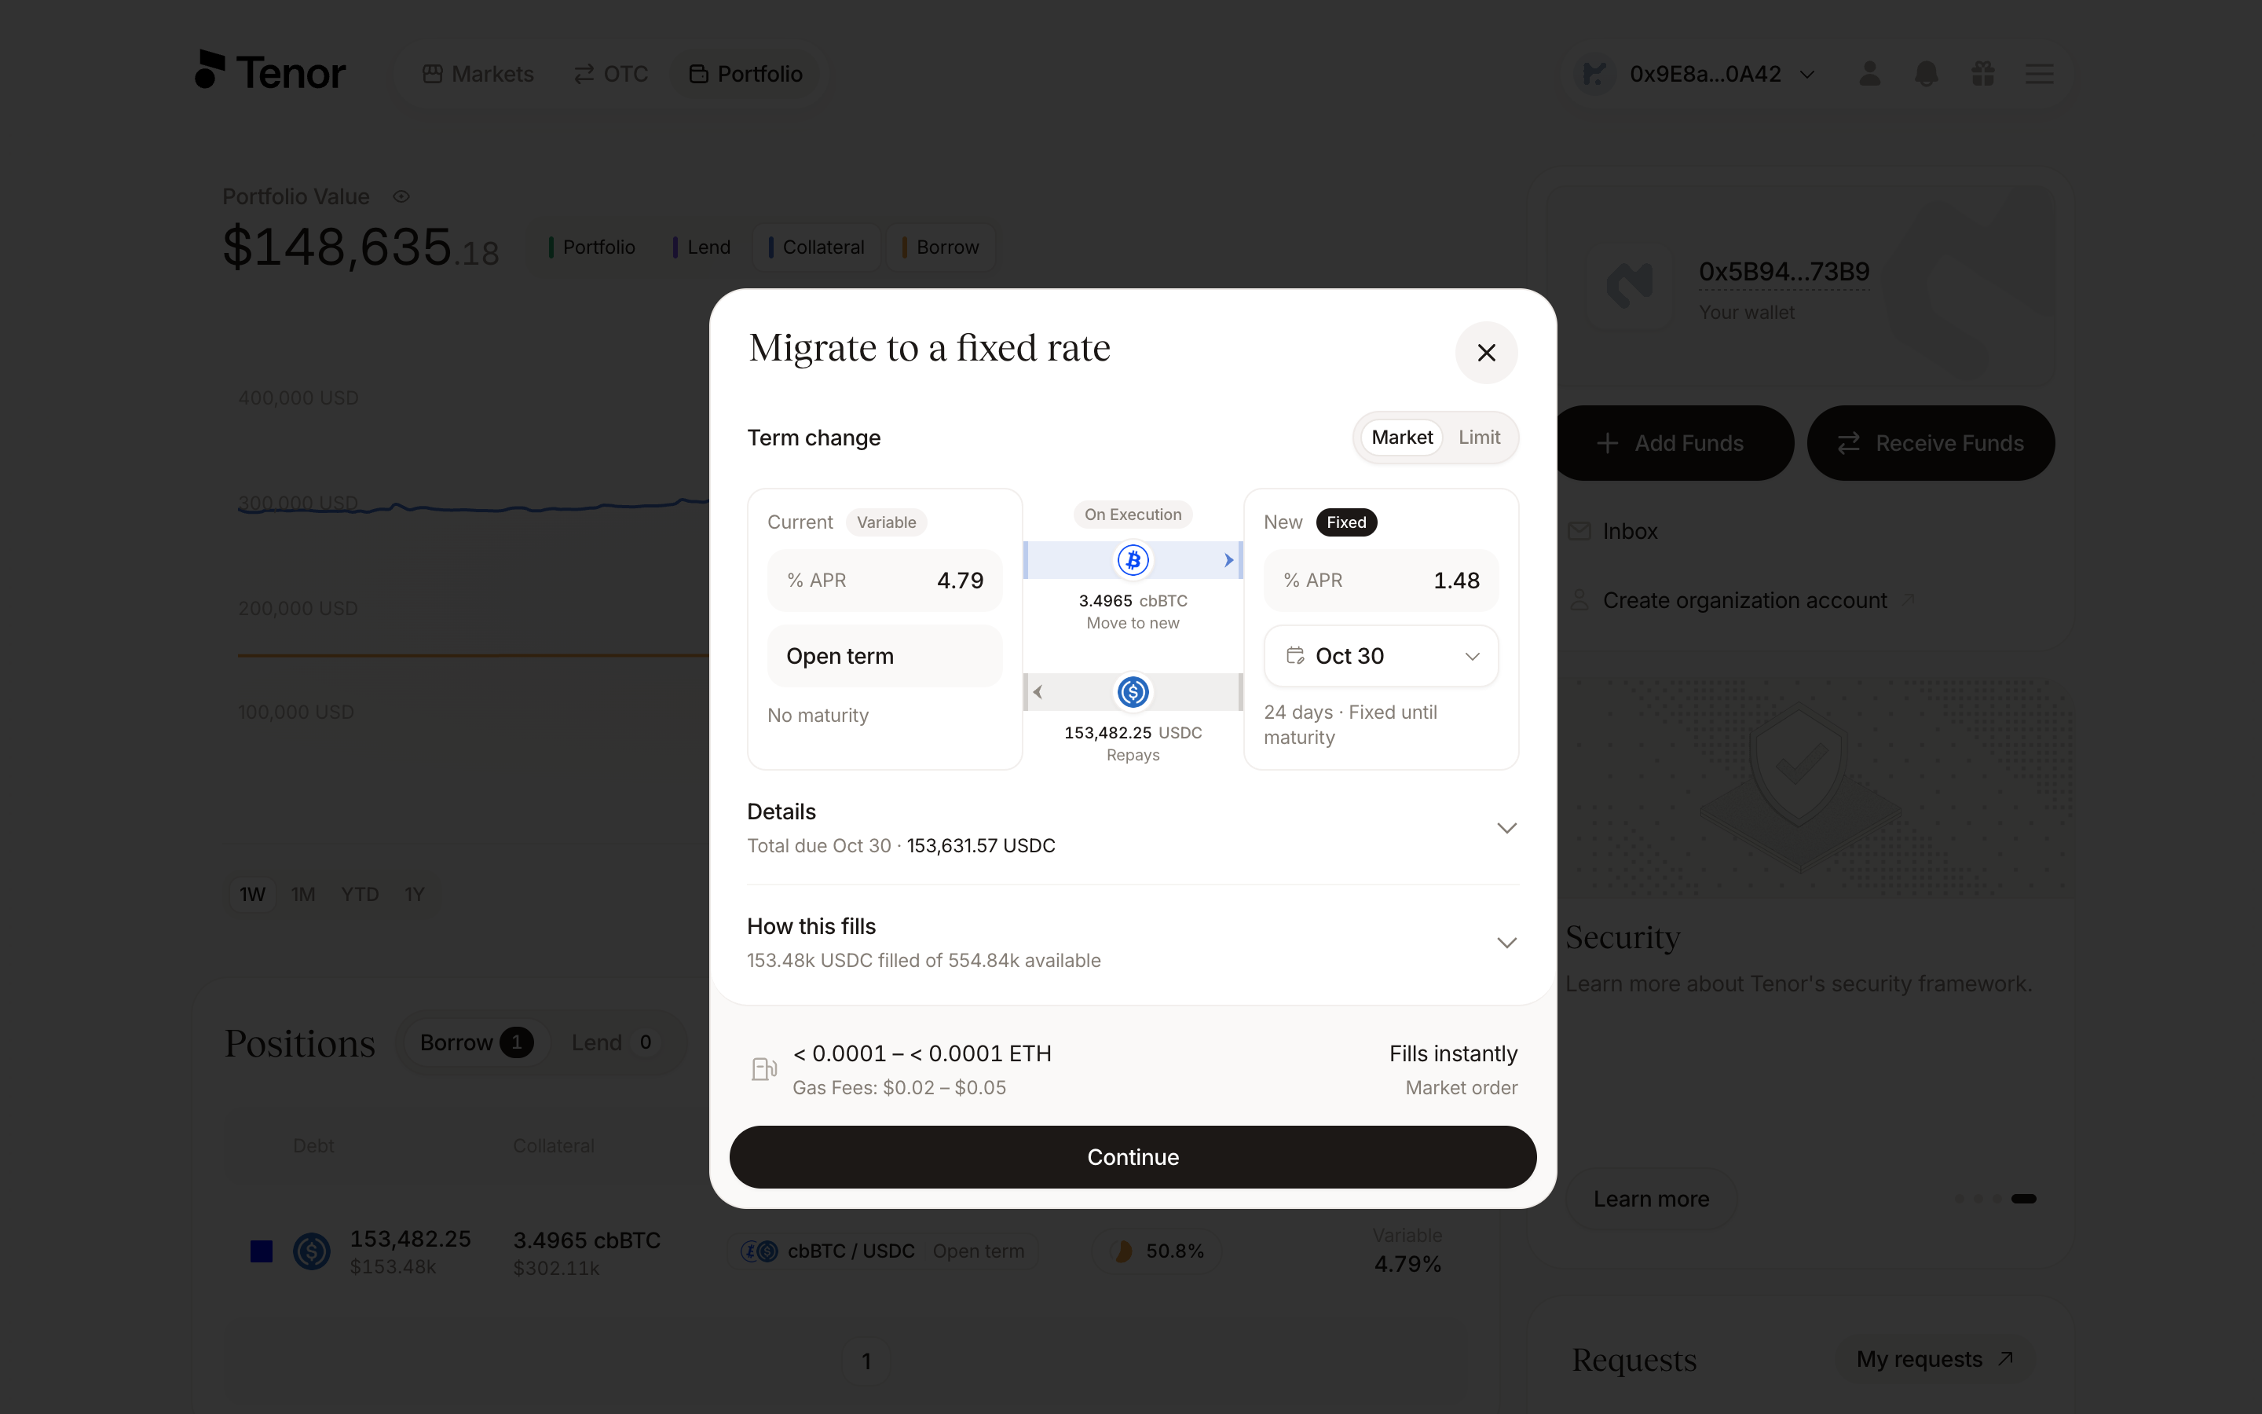The height and width of the screenshot is (1414, 2262).
Task: Click the Continue button
Action: (1133, 1157)
